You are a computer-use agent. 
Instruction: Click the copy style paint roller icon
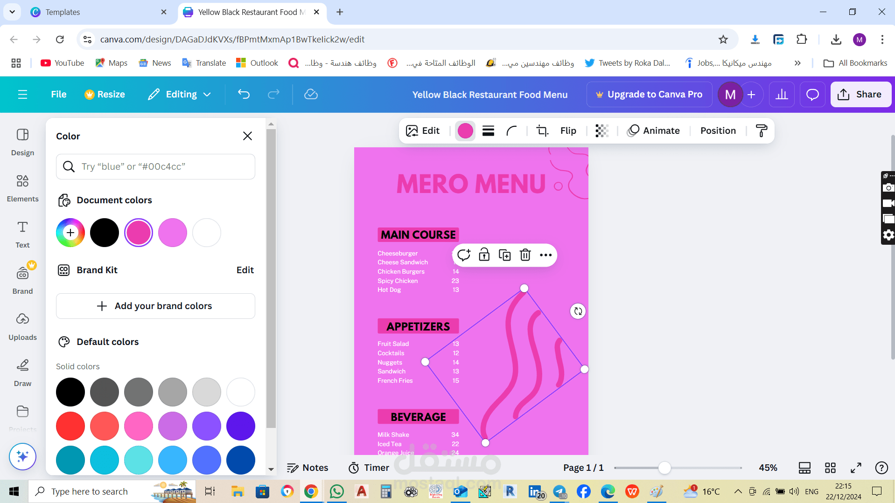[761, 131]
